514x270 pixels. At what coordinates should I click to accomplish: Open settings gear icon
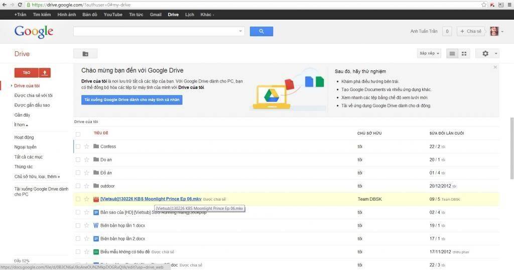coord(485,53)
